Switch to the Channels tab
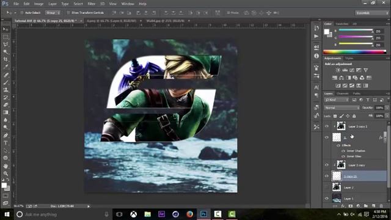This screenshot has width=391, height=220. pos(342,94)
